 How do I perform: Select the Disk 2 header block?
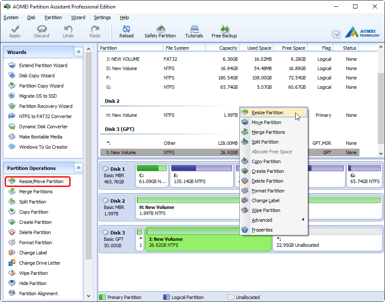click(x=117, y=207)
